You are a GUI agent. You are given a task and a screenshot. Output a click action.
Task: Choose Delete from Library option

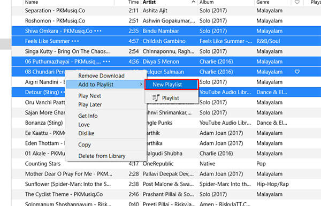pos(102,156)
